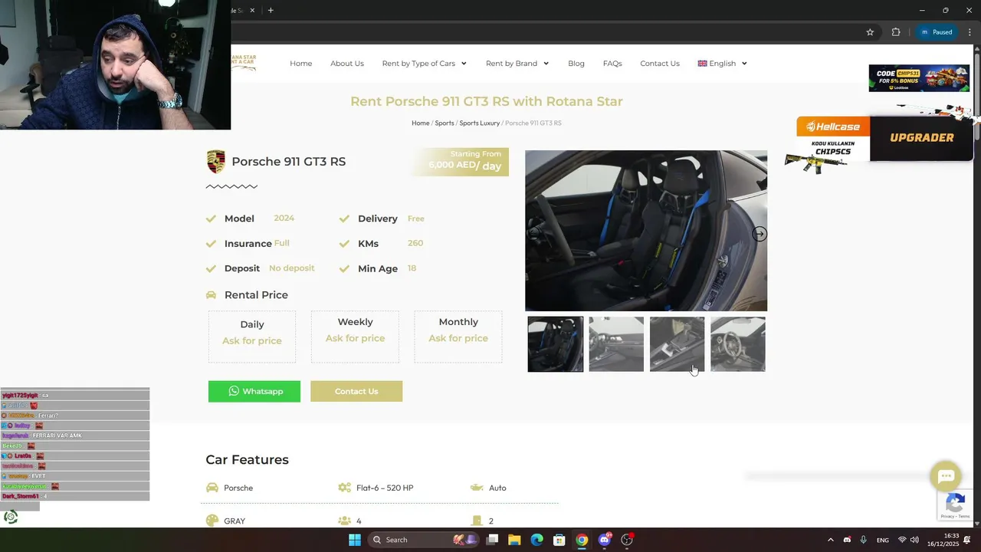Go to the Contact Us menu item
This screenshot has height=552, width=981.
point(660,64)
